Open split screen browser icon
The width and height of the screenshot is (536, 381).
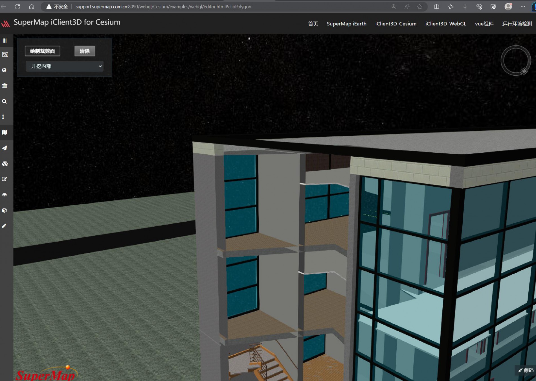point(436,6)
